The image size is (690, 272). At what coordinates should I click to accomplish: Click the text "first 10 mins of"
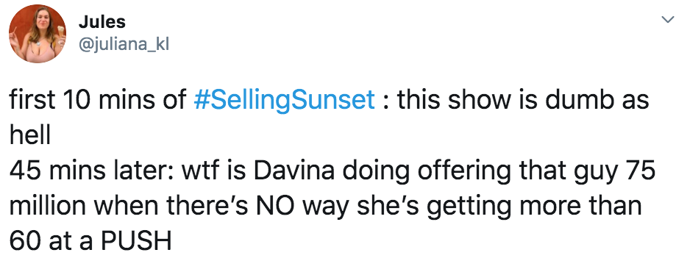click(98, 100)
